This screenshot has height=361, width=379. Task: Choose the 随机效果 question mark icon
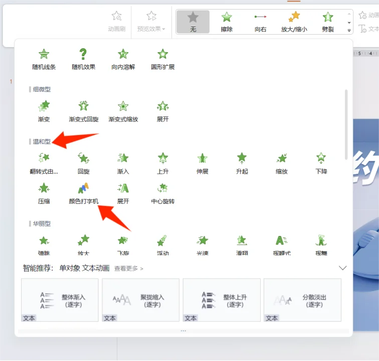83,58
